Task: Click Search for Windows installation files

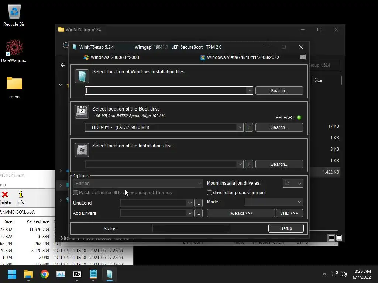Action: [279, 91]
